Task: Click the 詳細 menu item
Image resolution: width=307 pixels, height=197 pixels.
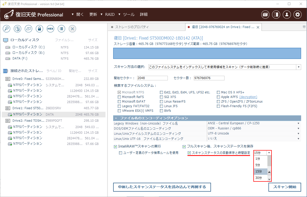Action: coord(144,15)
